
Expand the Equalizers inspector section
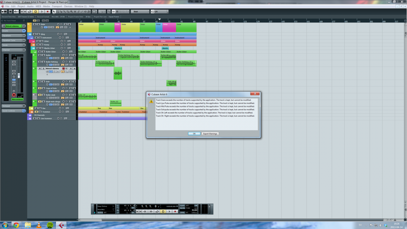click(14, 36)
